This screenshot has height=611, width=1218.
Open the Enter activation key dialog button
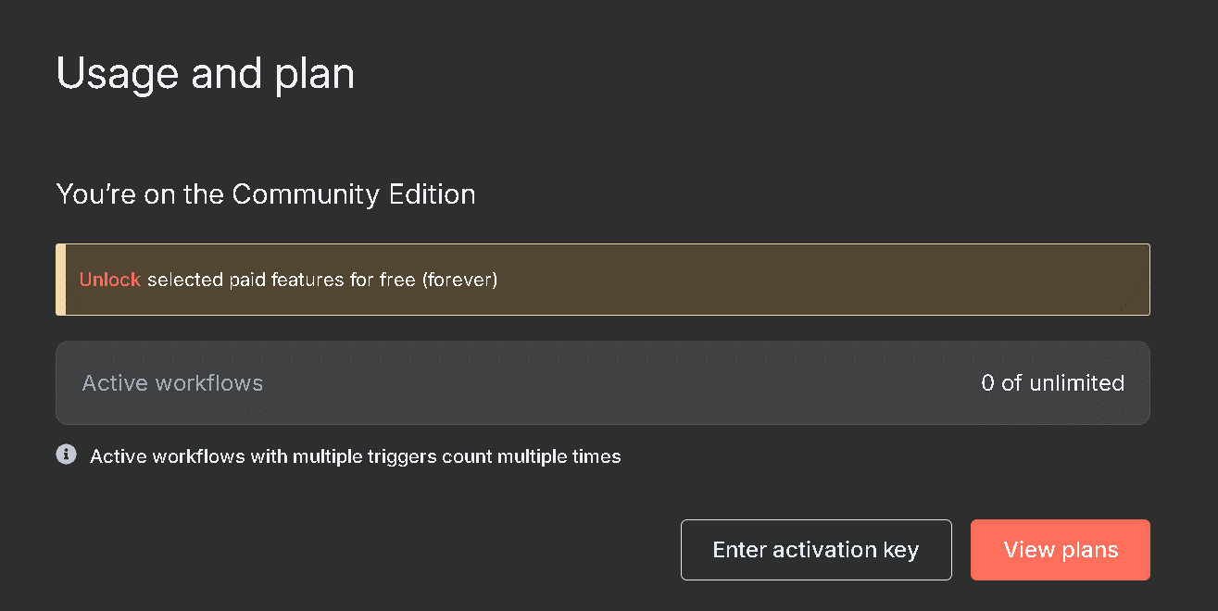[x=816, y=550]
